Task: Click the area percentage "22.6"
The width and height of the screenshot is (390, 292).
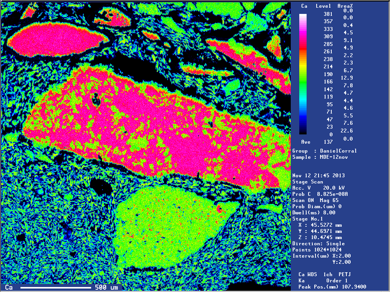Action: 346,131
